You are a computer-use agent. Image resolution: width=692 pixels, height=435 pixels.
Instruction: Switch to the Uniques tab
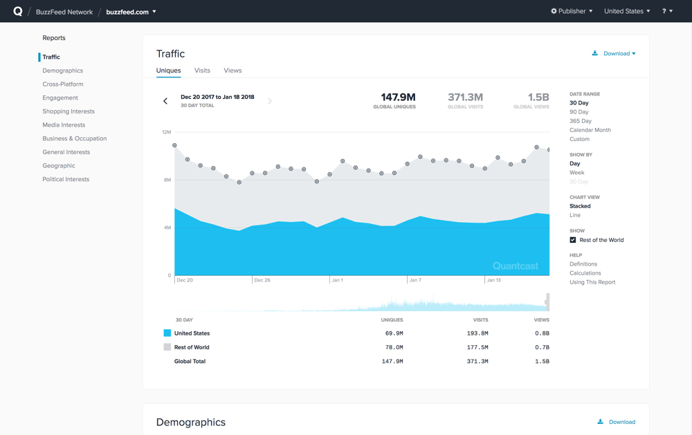coord(169,71)
